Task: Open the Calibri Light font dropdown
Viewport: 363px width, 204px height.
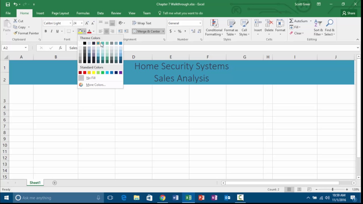Action: click(x=70, y=23)
